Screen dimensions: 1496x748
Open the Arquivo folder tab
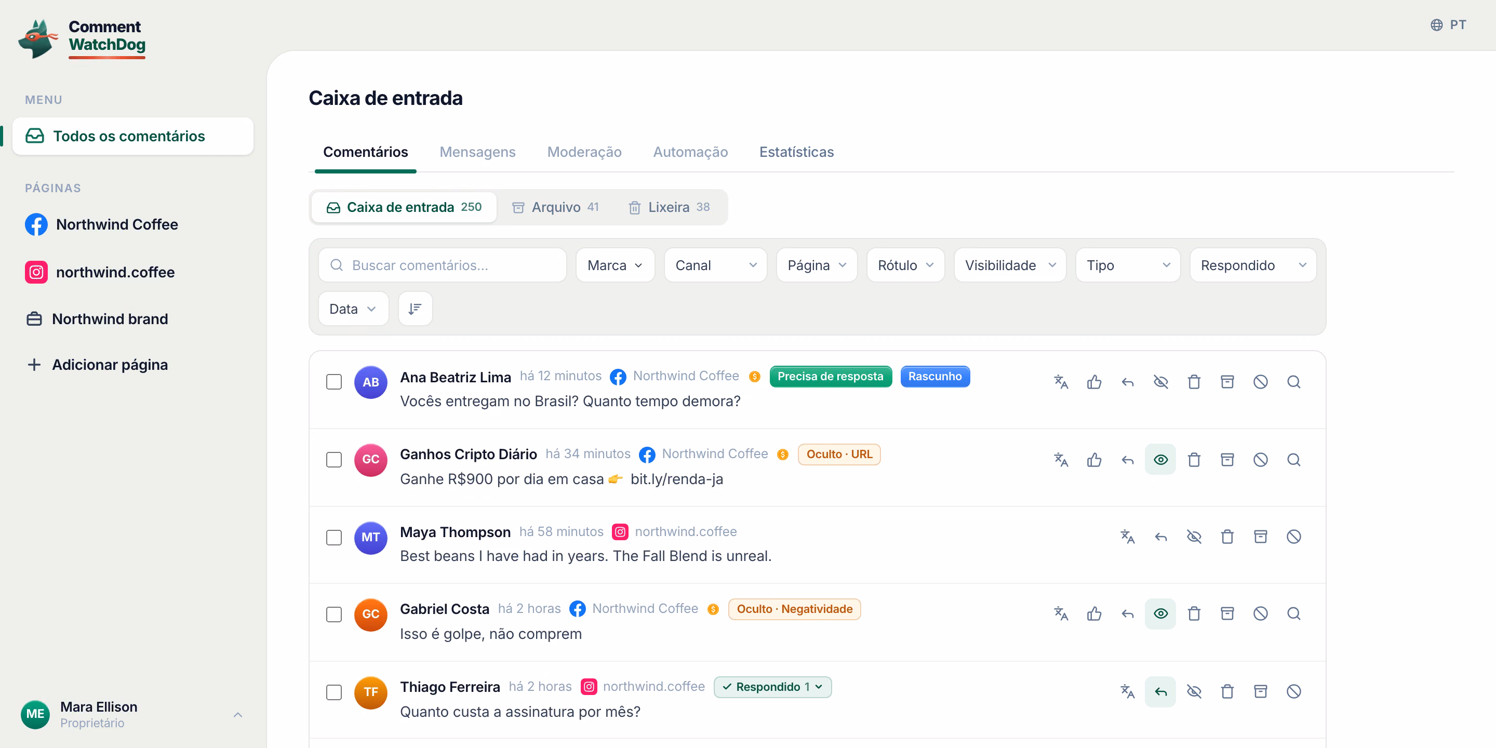(x=555, y=207)
